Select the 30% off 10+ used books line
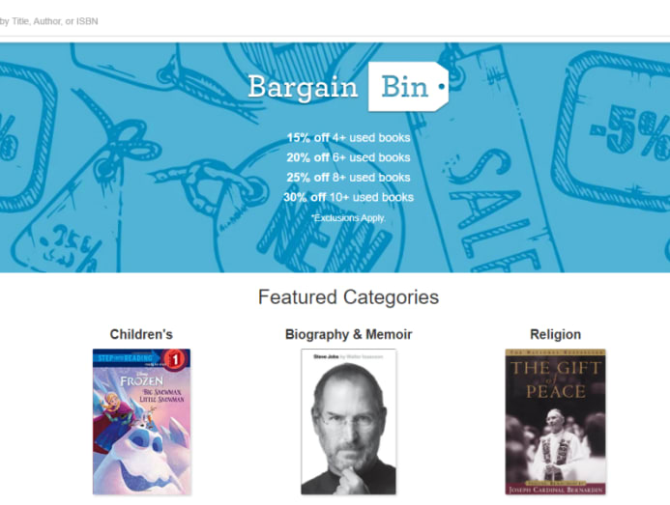The height and width of the screenshot is (505, 670). click(x=348, y=197)
